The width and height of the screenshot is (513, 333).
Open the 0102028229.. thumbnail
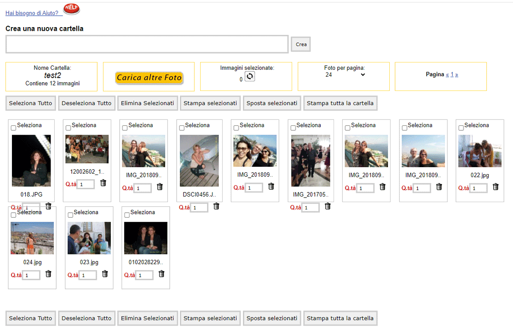145,238
